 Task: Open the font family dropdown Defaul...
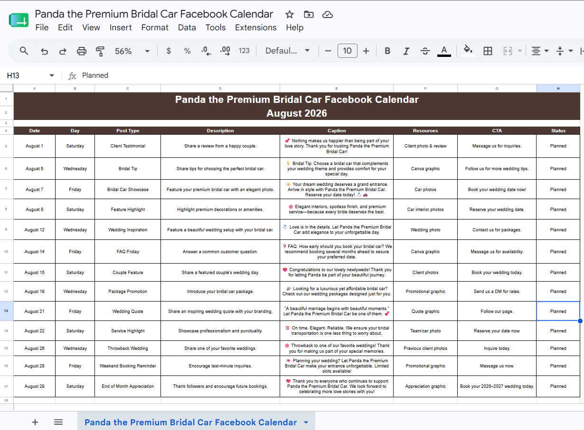[287, 51]
